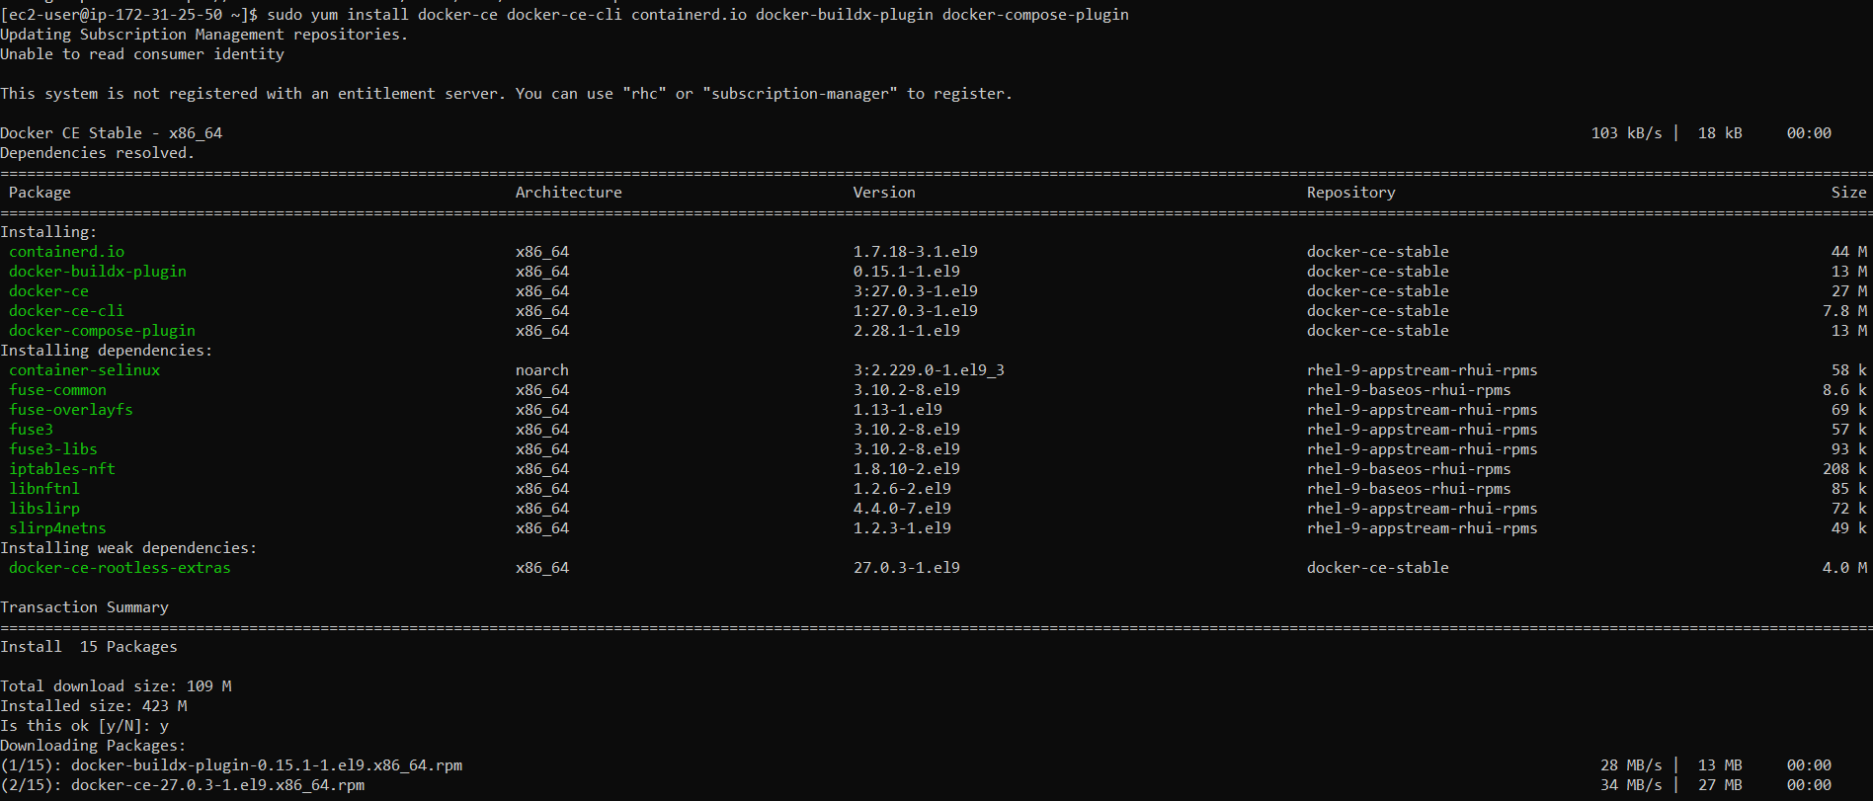Click the 'Installing dependencies:' heading
This screenshot has height=801, width=1873.
106,351
